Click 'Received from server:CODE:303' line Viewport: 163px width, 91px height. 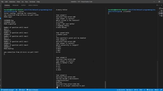(x=68, y=84)
